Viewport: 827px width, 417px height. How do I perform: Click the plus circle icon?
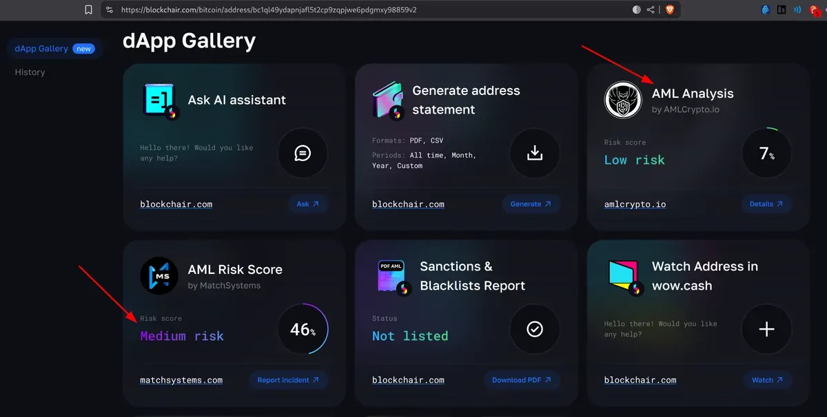[766, 329]
